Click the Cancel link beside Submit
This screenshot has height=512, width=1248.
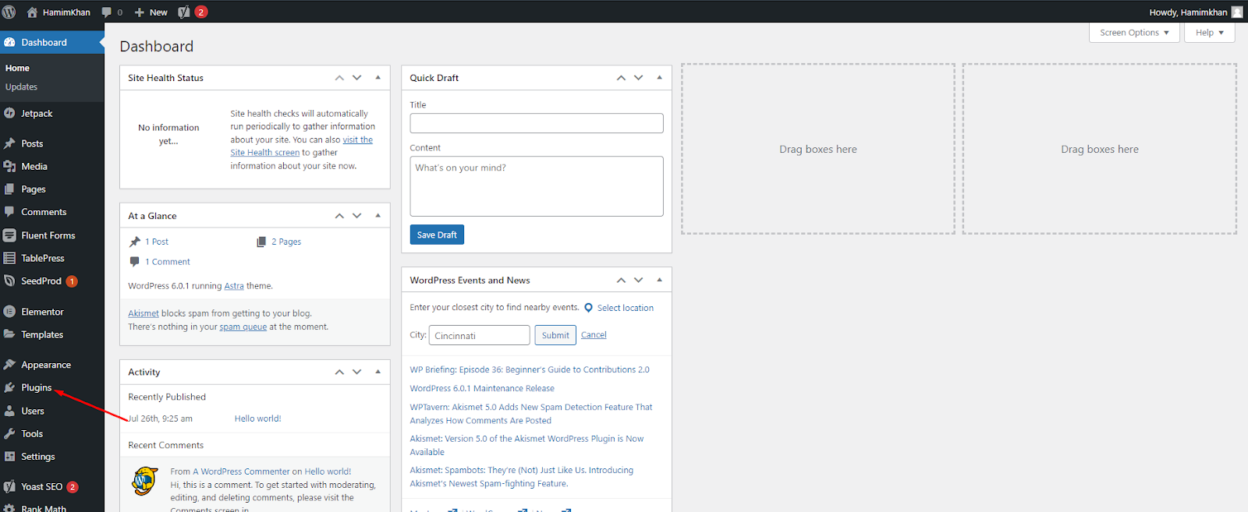click(594, 335)
